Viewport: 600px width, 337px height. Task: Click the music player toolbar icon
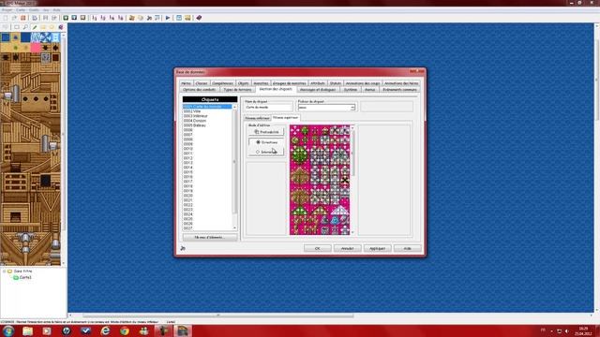click(149, 18)
